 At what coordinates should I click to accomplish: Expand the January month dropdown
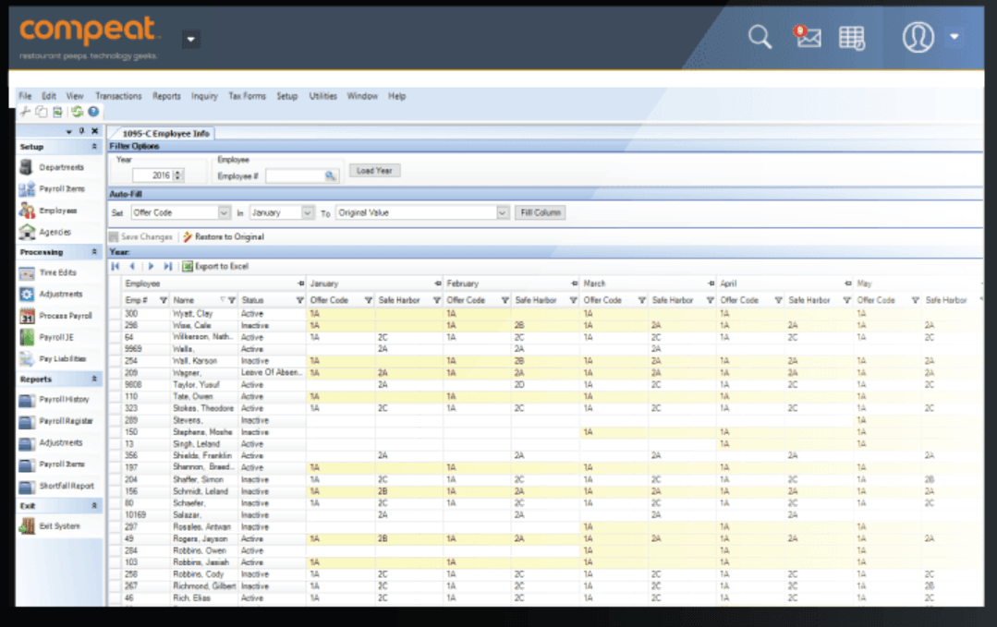coord(308,212)
